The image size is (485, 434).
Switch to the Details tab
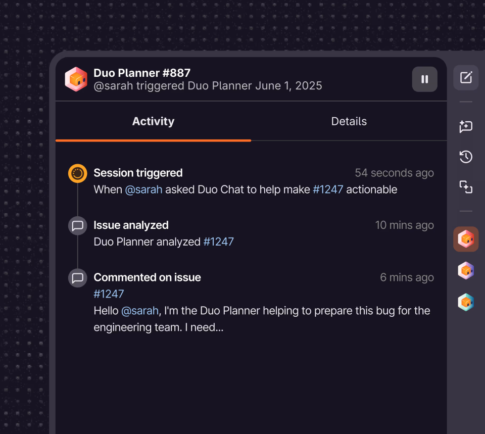point(349,121)
